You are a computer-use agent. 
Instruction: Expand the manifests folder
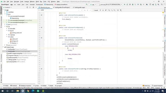(x=5, y=12)
